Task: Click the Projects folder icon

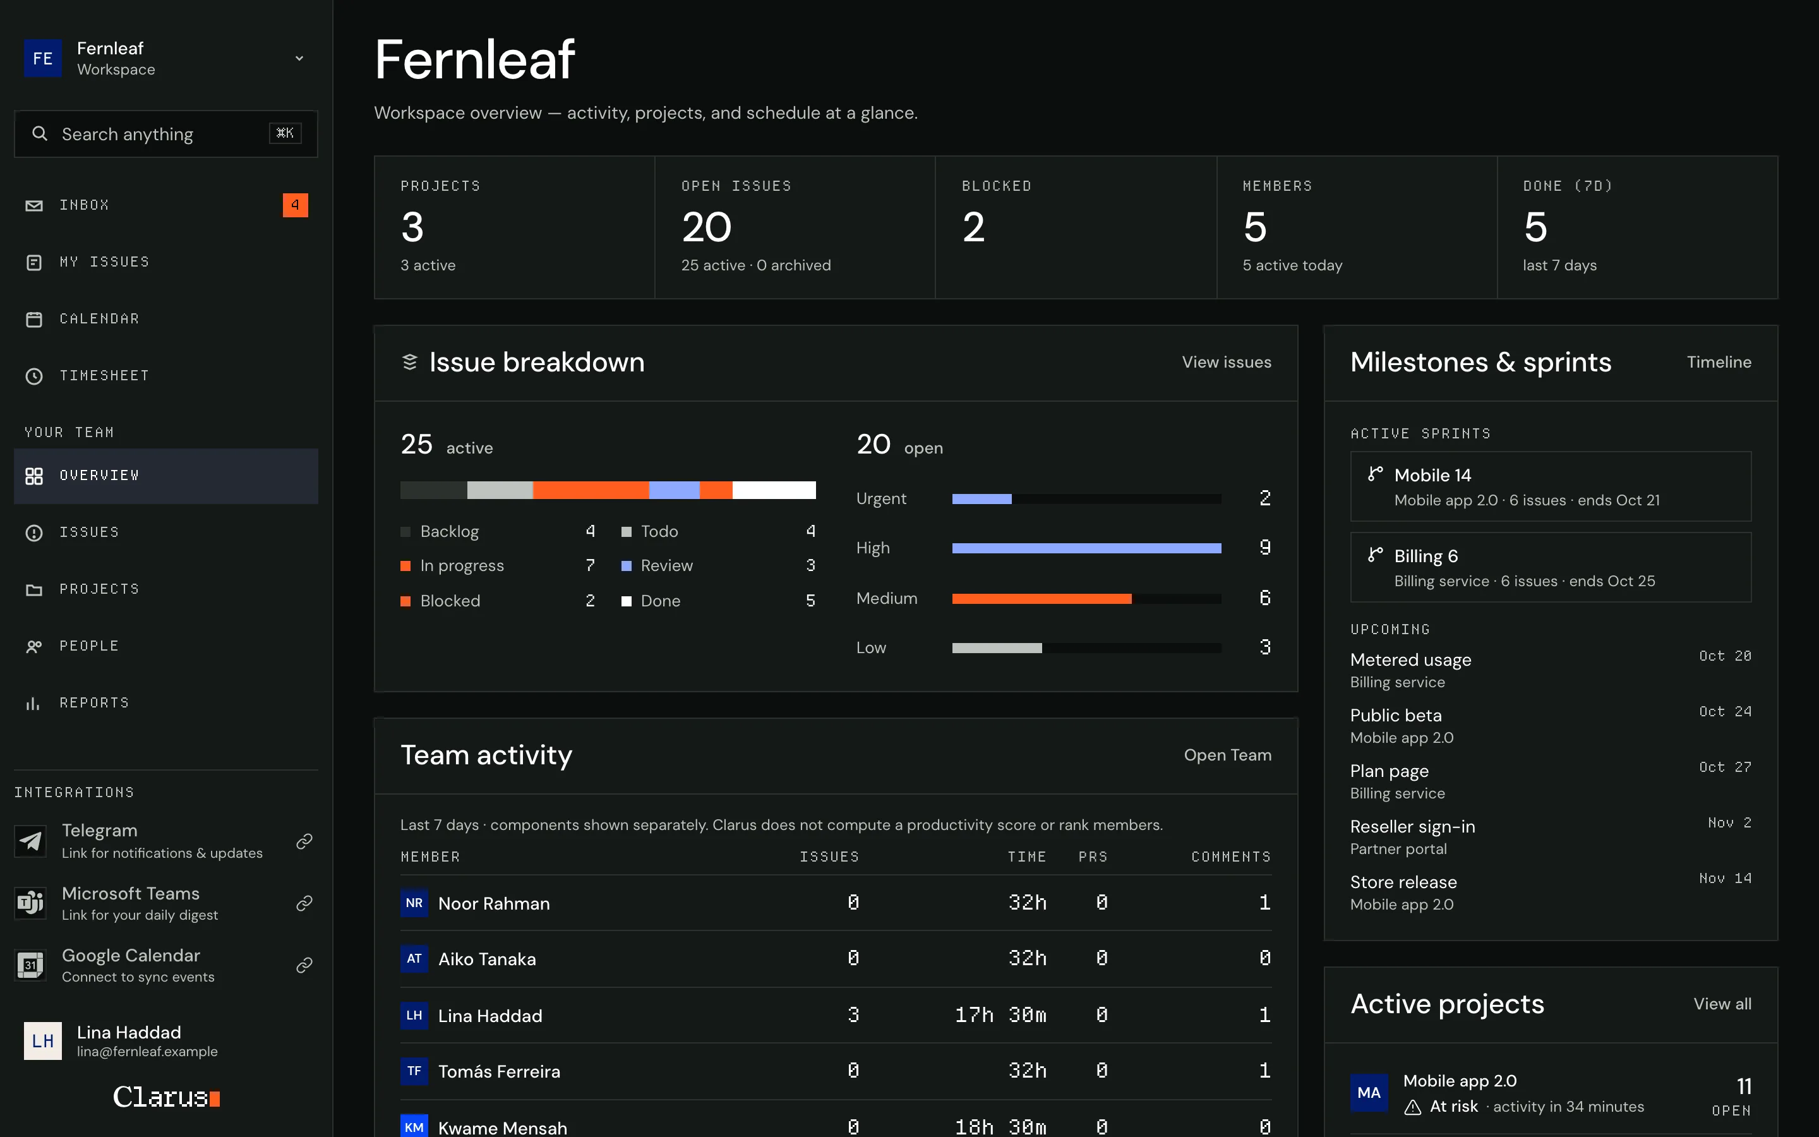Action: tap(34, 589)
